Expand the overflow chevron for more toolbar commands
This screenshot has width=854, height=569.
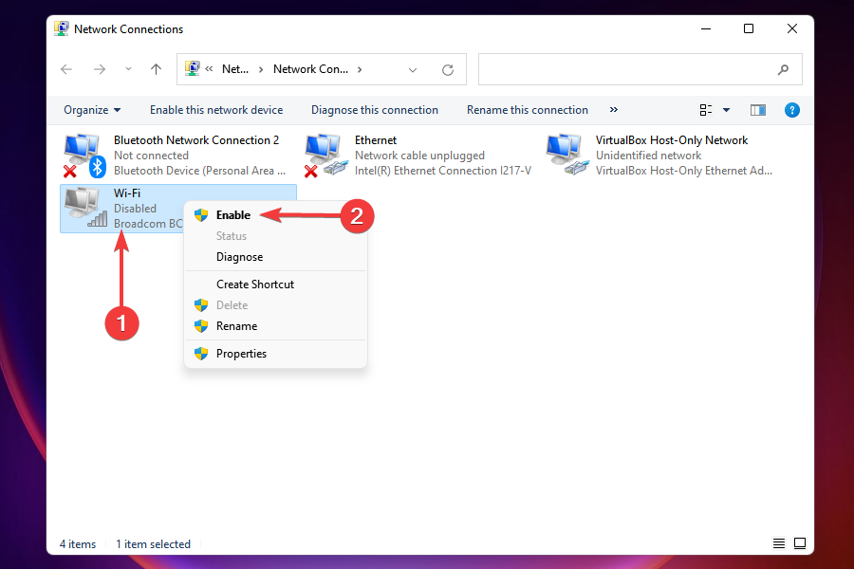pos(613,110)
